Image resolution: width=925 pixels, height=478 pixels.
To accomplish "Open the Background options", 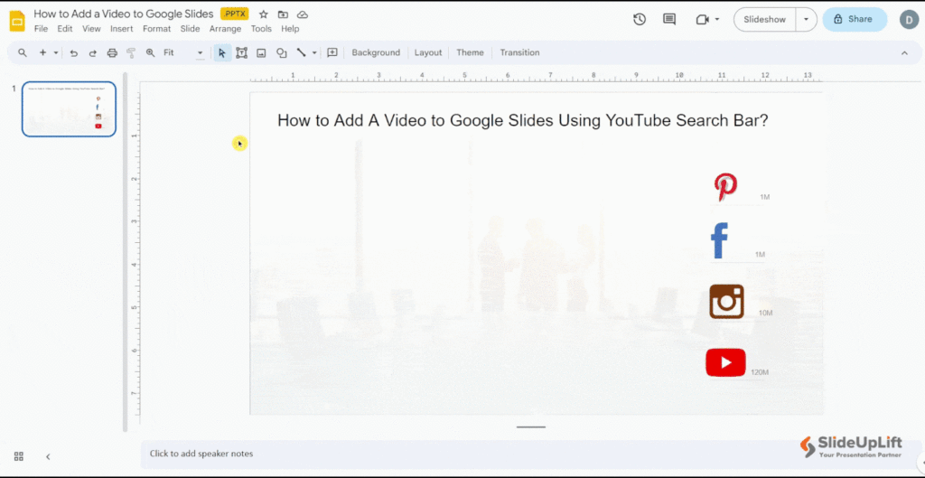I will tap(376, 52).
